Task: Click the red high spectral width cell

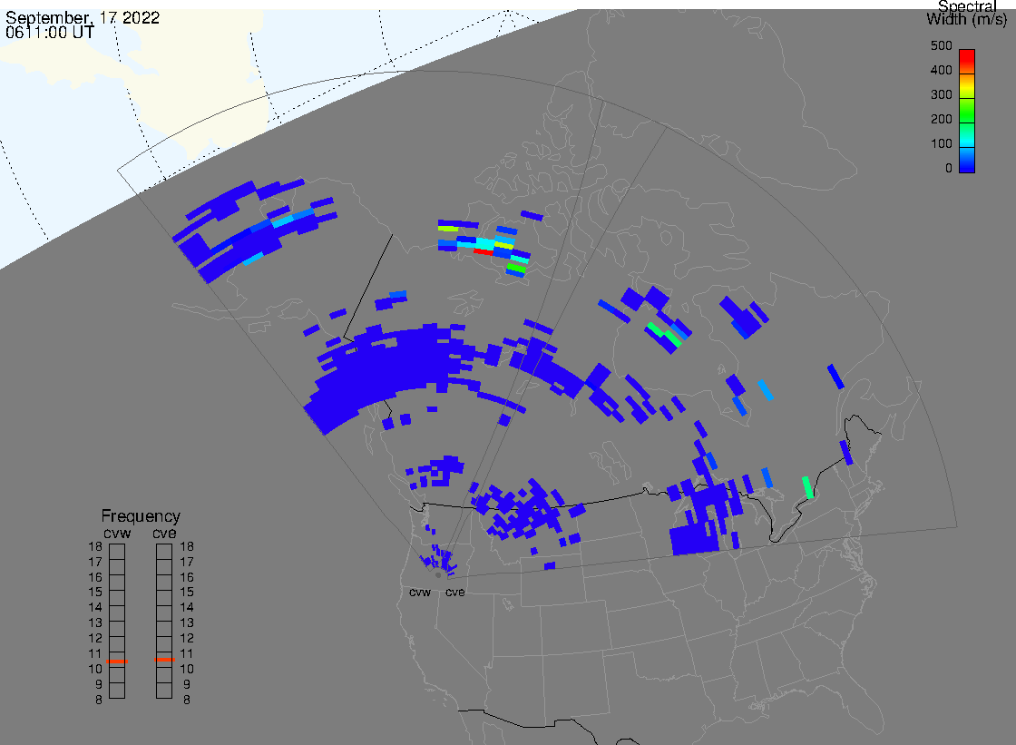Action: (x=484, y=251)
